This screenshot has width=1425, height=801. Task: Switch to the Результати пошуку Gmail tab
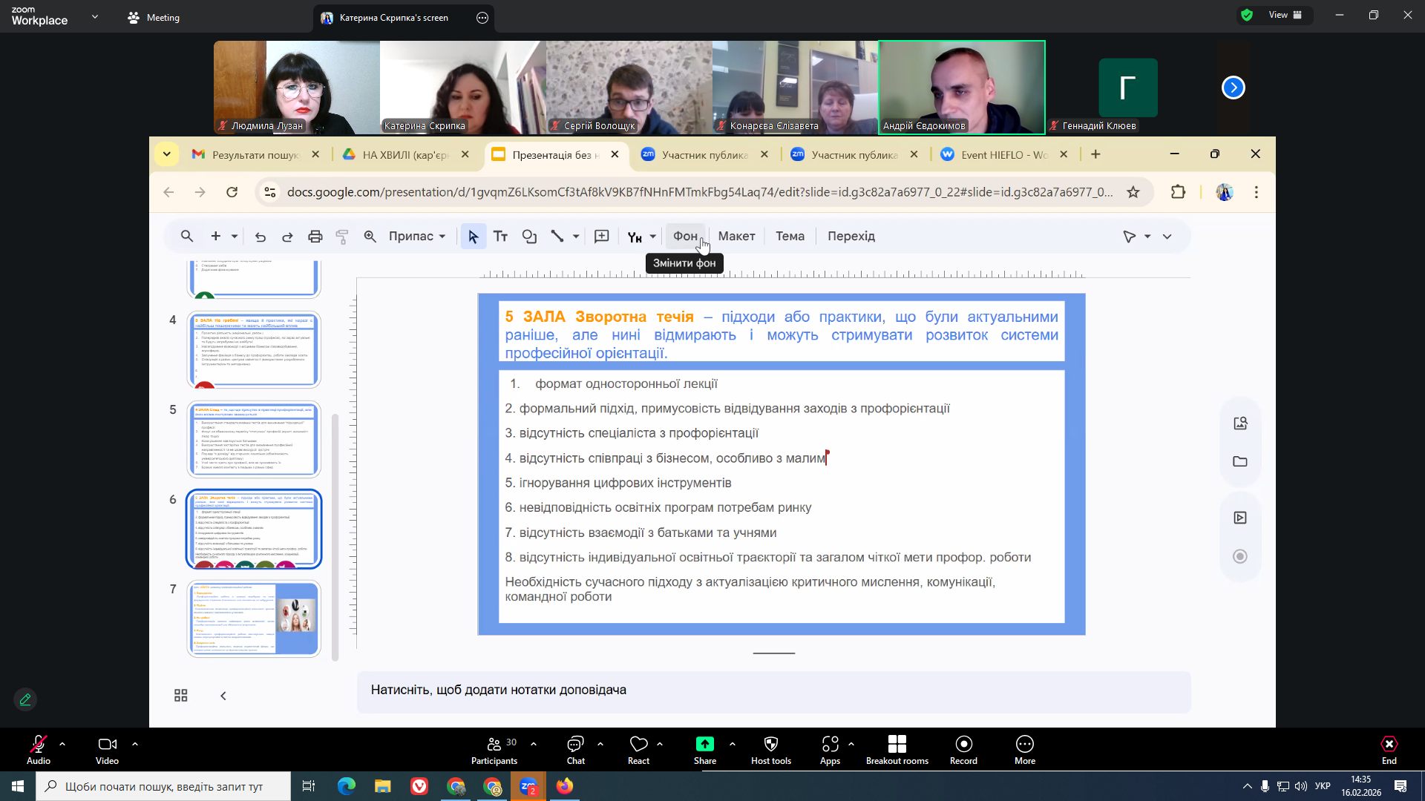[x=255, y=155]
